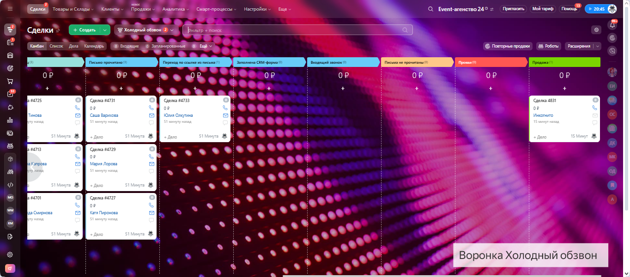
Task: Open the Холодный обзвон funnel selector
Action: pyautogui.click(x=146, y=30)
